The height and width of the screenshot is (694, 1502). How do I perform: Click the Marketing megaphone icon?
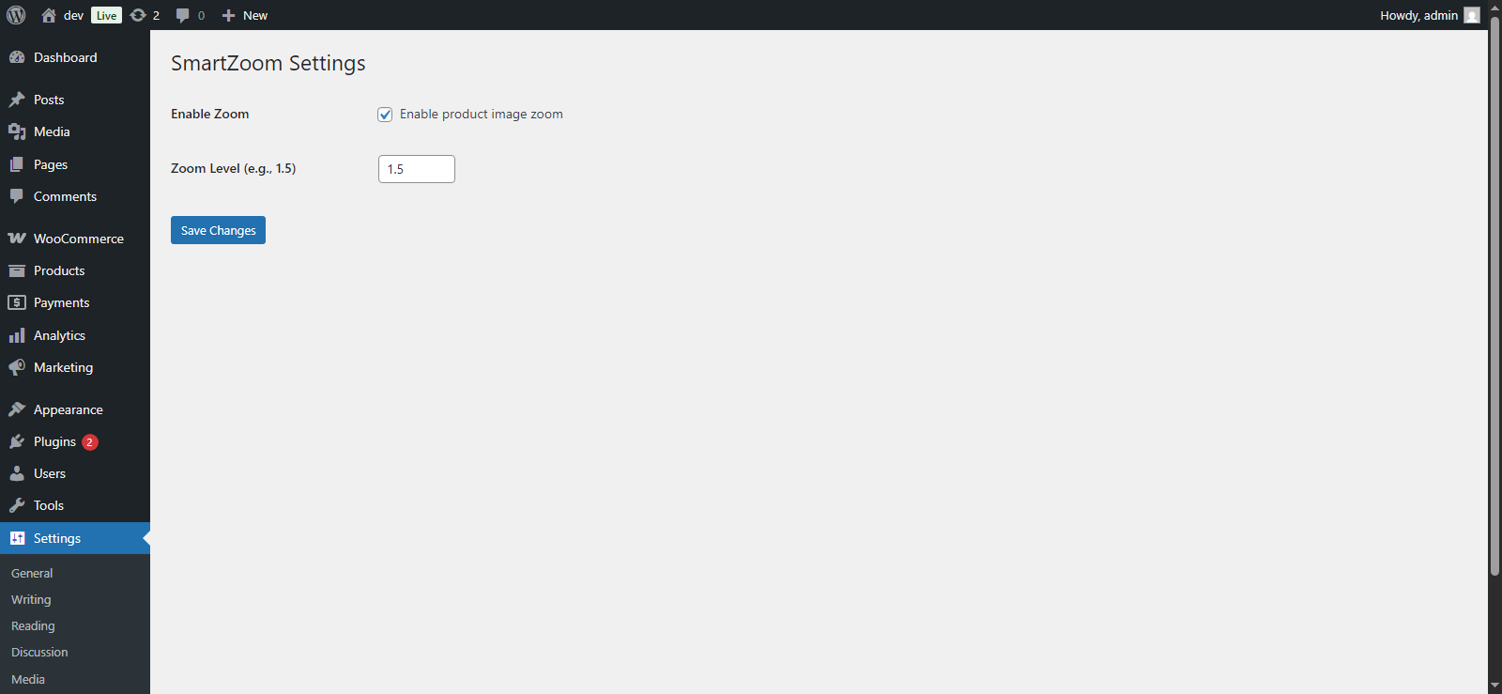17,367
